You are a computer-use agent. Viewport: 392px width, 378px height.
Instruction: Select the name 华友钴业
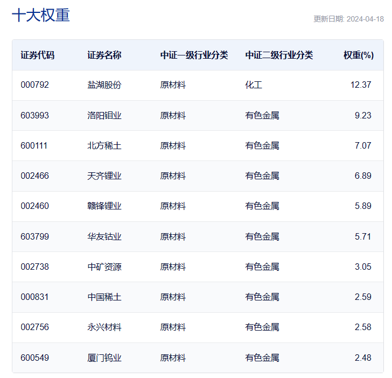[104, 236]
